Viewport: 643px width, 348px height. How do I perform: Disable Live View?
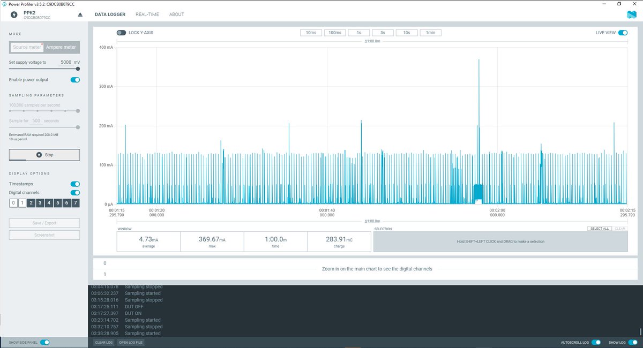click(x=622, y=32)
